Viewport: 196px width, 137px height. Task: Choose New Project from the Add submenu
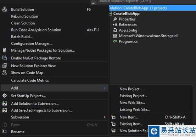131,89
